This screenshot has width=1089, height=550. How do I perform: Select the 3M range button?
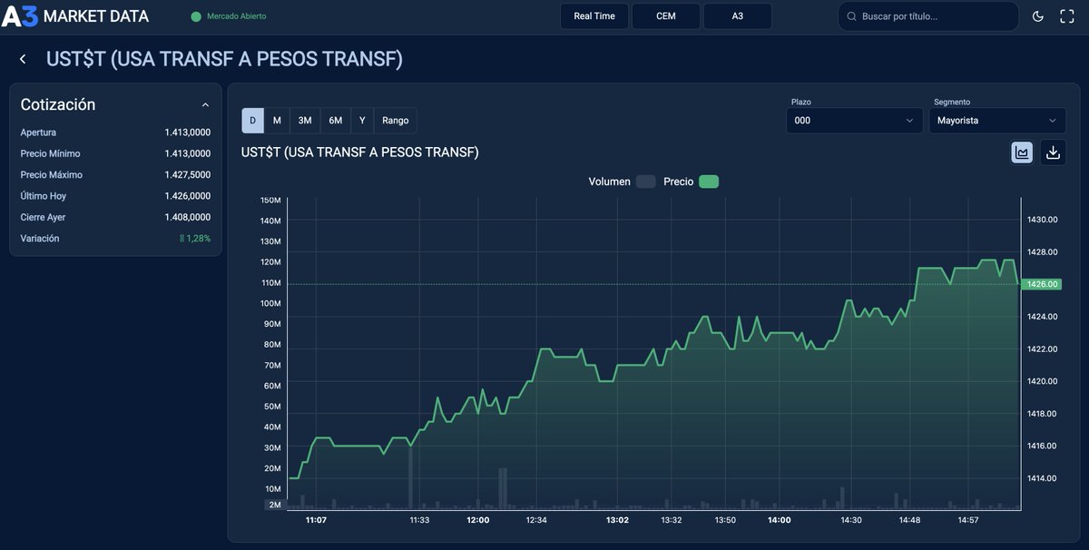coord(305,121)
